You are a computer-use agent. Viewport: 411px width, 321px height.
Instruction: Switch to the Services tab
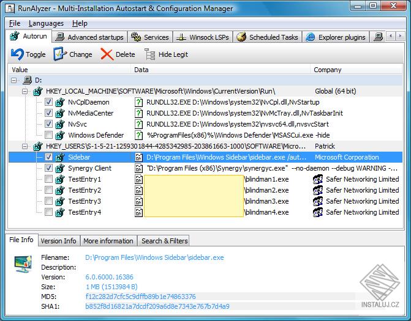(x=150, y=37)
